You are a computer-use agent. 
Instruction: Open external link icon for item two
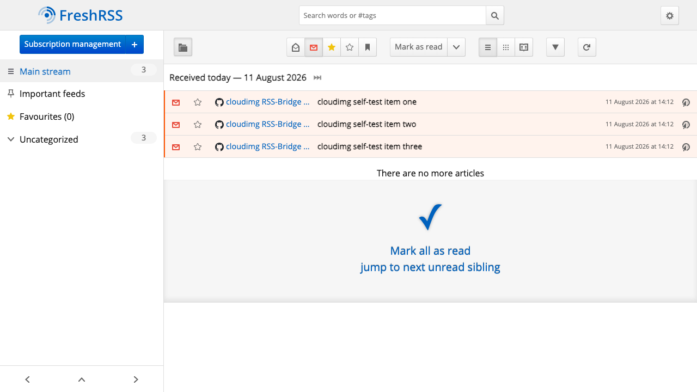tap(686, 125)
